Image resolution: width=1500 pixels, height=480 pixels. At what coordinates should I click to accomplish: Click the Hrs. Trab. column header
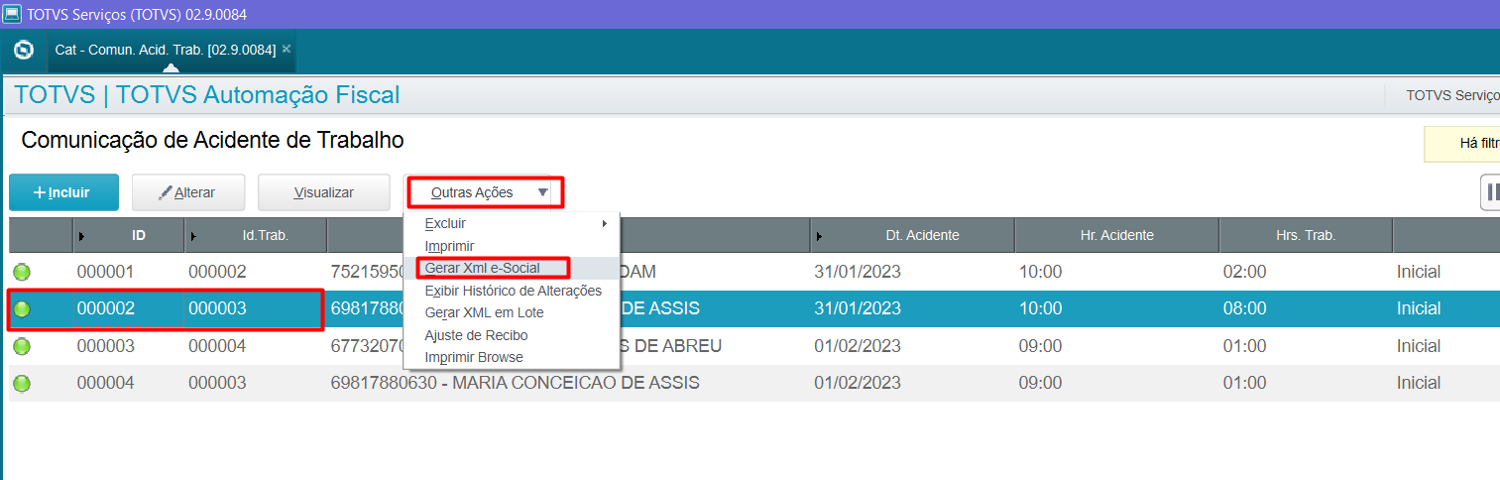[1306, 236]
